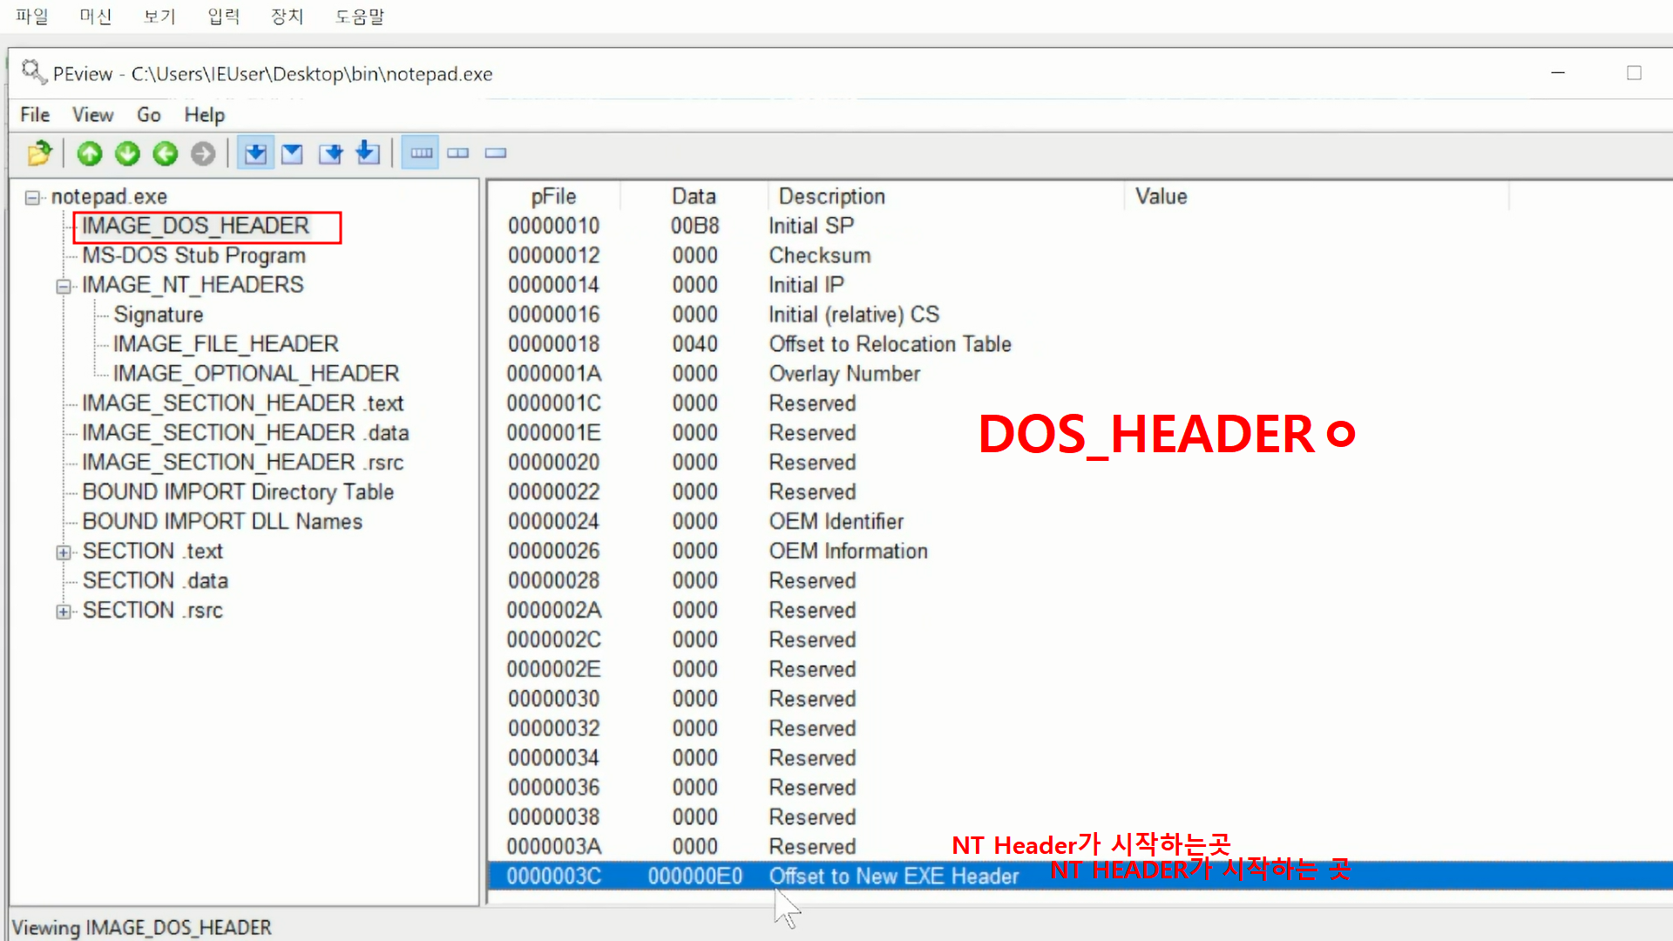Select BOUND IMPORT DLL Names item
The height and width of the screenshot is (941, 1673).
(x=222, y=523)
